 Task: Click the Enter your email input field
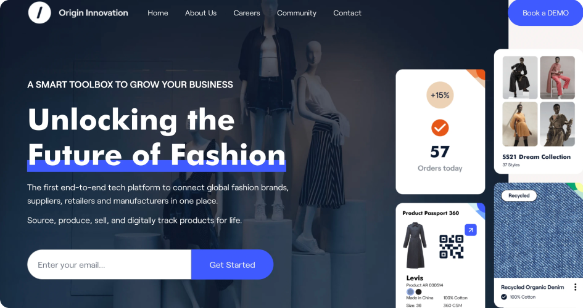(109, 265)
